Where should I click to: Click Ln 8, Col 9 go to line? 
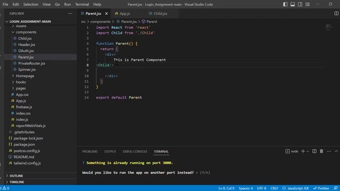[x=226, y=188]
